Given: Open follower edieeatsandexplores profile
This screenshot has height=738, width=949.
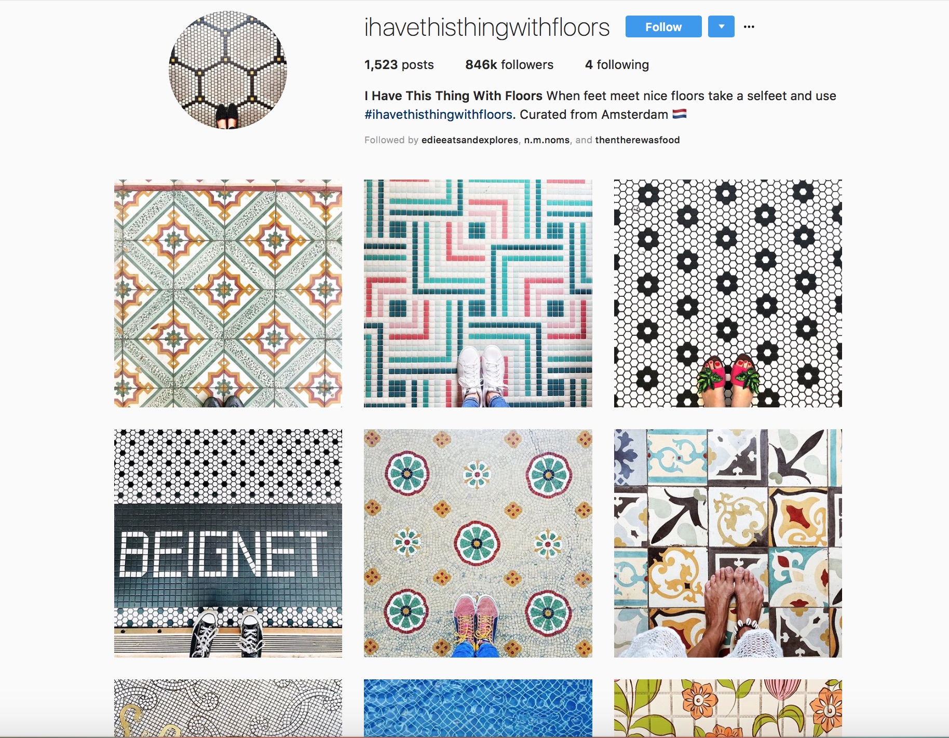Looking at the screenshot, I should (x=469, y=140).
